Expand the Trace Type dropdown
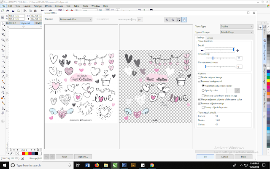Viewport: 270px width, 169px height. pyautogui.click(x=236, y=26)
